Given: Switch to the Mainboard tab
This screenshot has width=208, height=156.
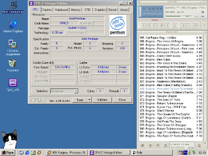Looking at the screenshot, I should coord(61,10).
